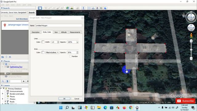This screenshot has height=111, width=197.
Task: Click the Add Polygon toolbar icon
Action: [x=50, y=8]
